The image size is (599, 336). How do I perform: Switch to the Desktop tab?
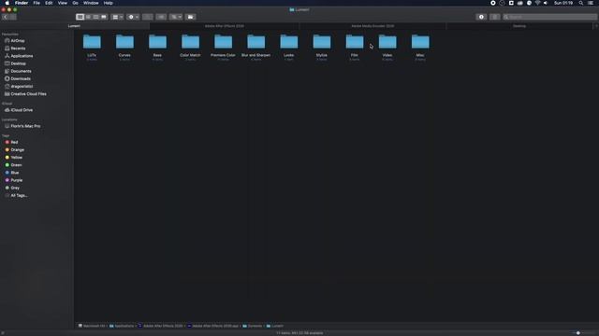click(x=519, y=26)
